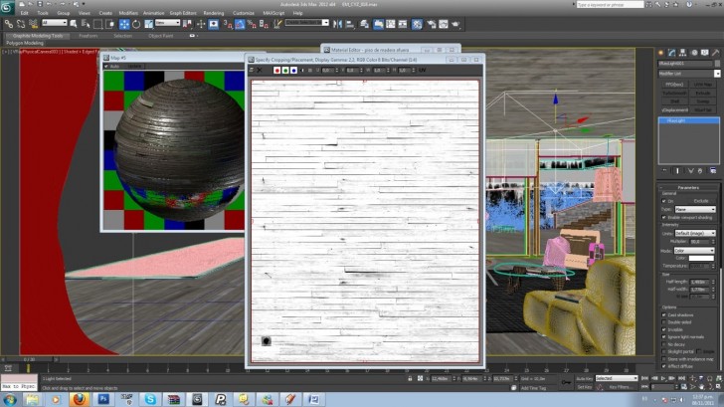Click the UVW Map modifier button

click(702, 85)
